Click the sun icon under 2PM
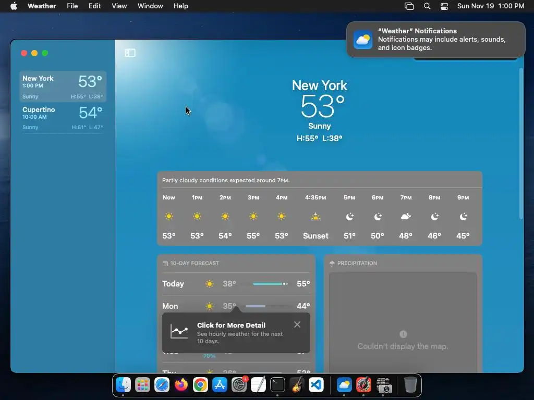Screen dimensions: 534x400 225,216
